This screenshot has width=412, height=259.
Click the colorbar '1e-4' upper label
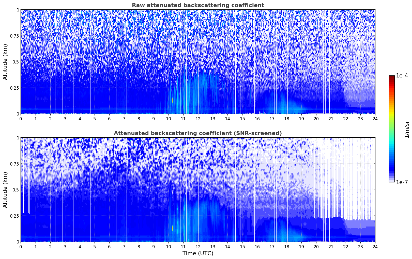point(402,76)
